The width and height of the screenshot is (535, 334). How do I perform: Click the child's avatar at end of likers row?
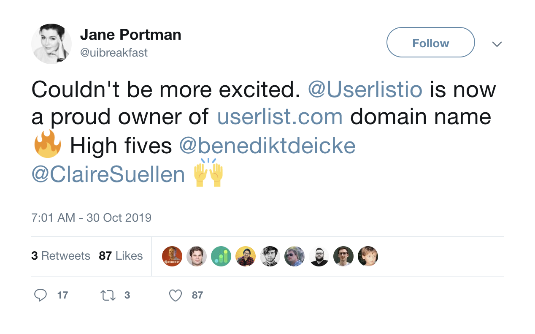click(368, 256)
